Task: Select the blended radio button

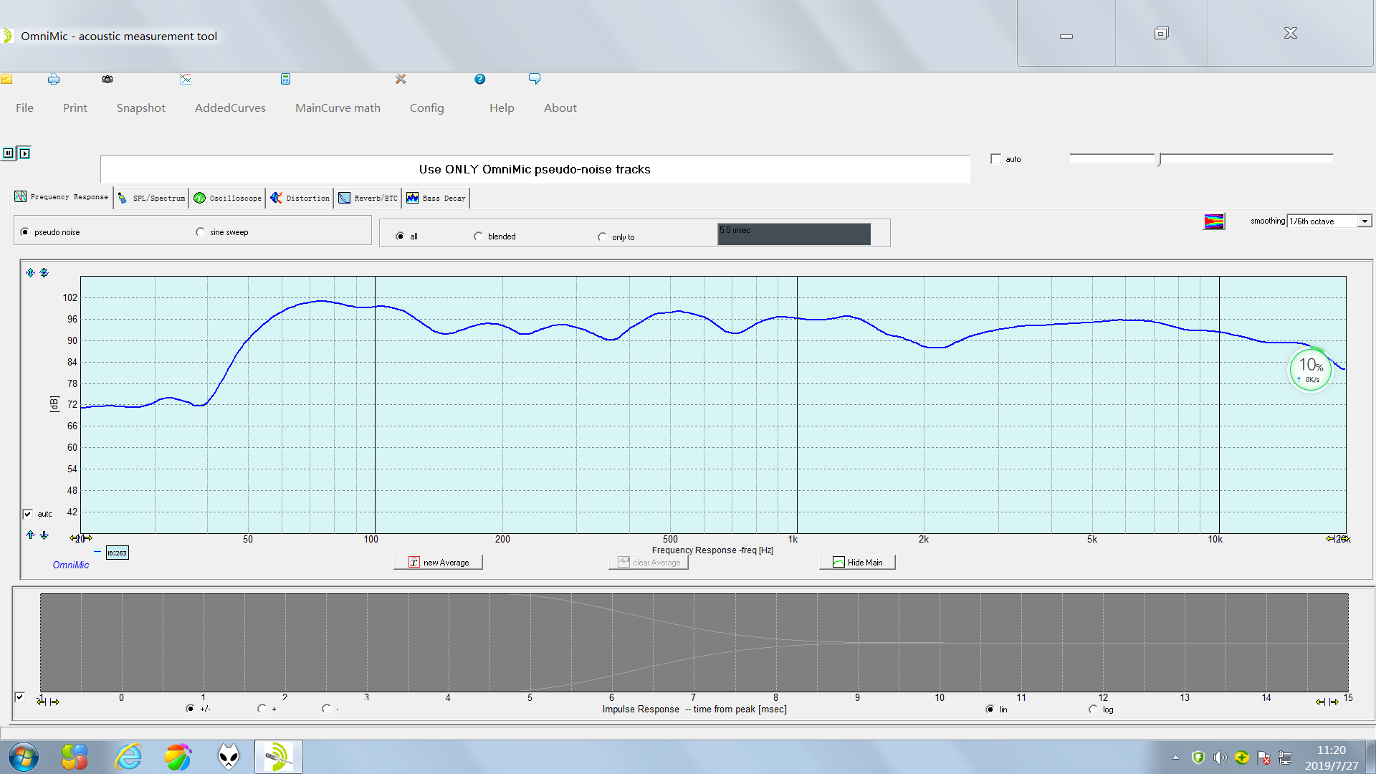Action: coord(478,236)
